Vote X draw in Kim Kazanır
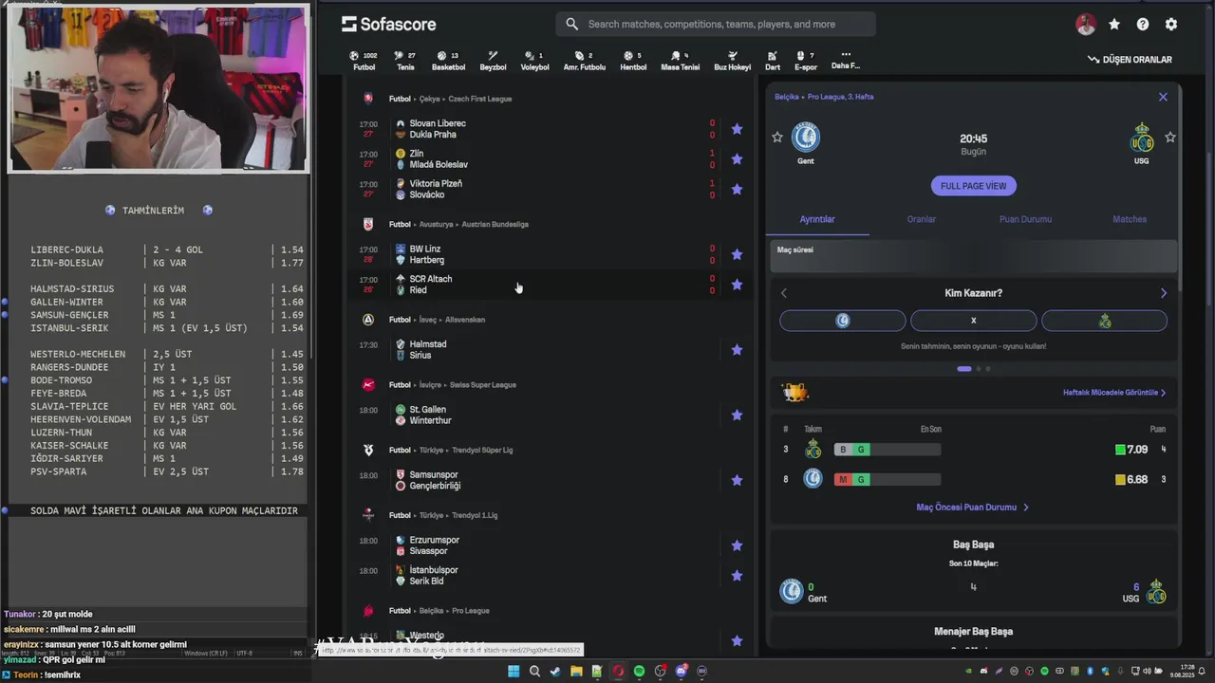The width and height of the screenshot is (1215, 683). [x=973, y=321]
